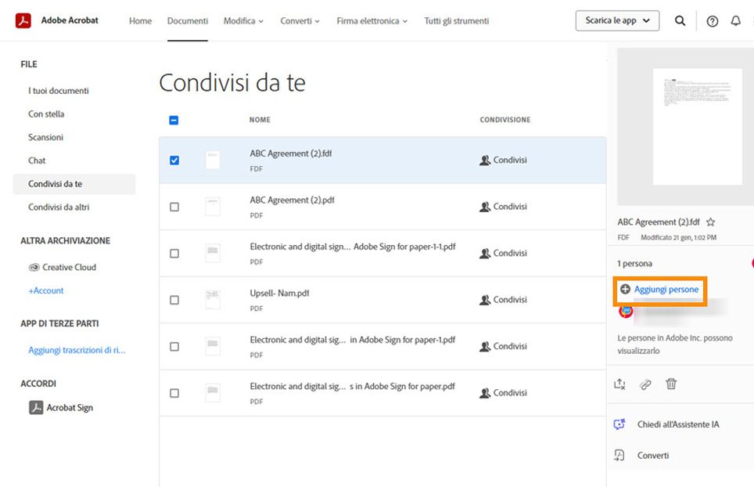This screenshot has height=487, width=754.
Task: Uncheck the selected ABC Agreement (2).fdf row
Action: click(x=174, y=160)
